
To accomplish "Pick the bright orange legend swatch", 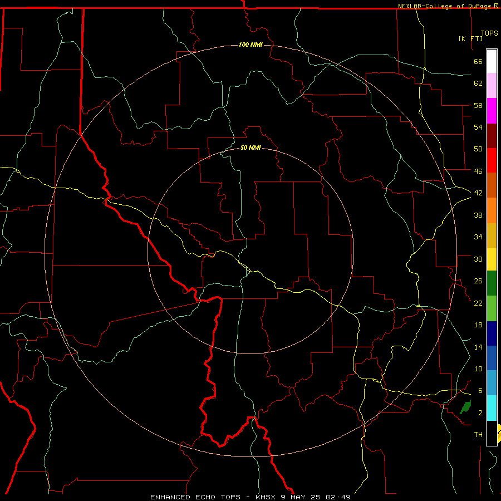I will click(492, 210).
